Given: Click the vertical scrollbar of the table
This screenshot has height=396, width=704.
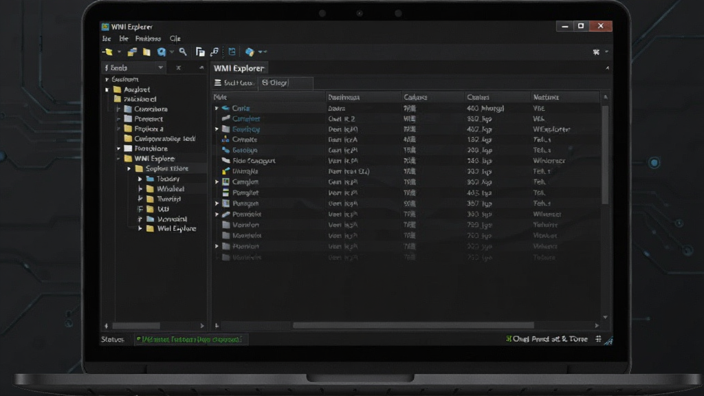Looking at the screenshot, I should point(605,155).
